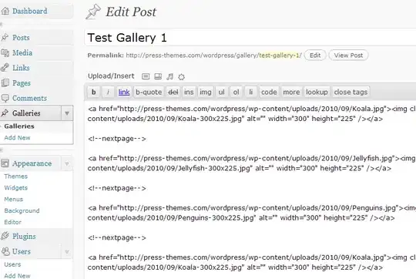Click the del toolbar button
The width and height of the screenshot is (416, 279).
(x=173, y=92)
